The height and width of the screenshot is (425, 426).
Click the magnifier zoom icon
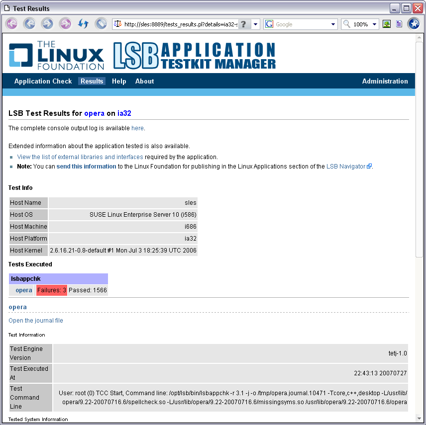pos(347,24)
